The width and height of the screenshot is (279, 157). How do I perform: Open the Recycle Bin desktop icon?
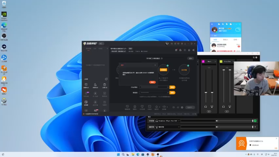pos(4,4)
